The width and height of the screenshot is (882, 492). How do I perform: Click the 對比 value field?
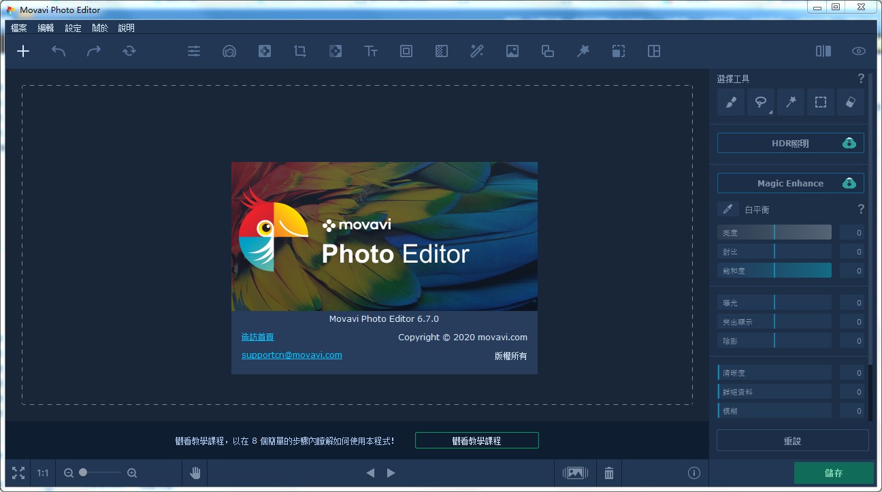(851, 252)
